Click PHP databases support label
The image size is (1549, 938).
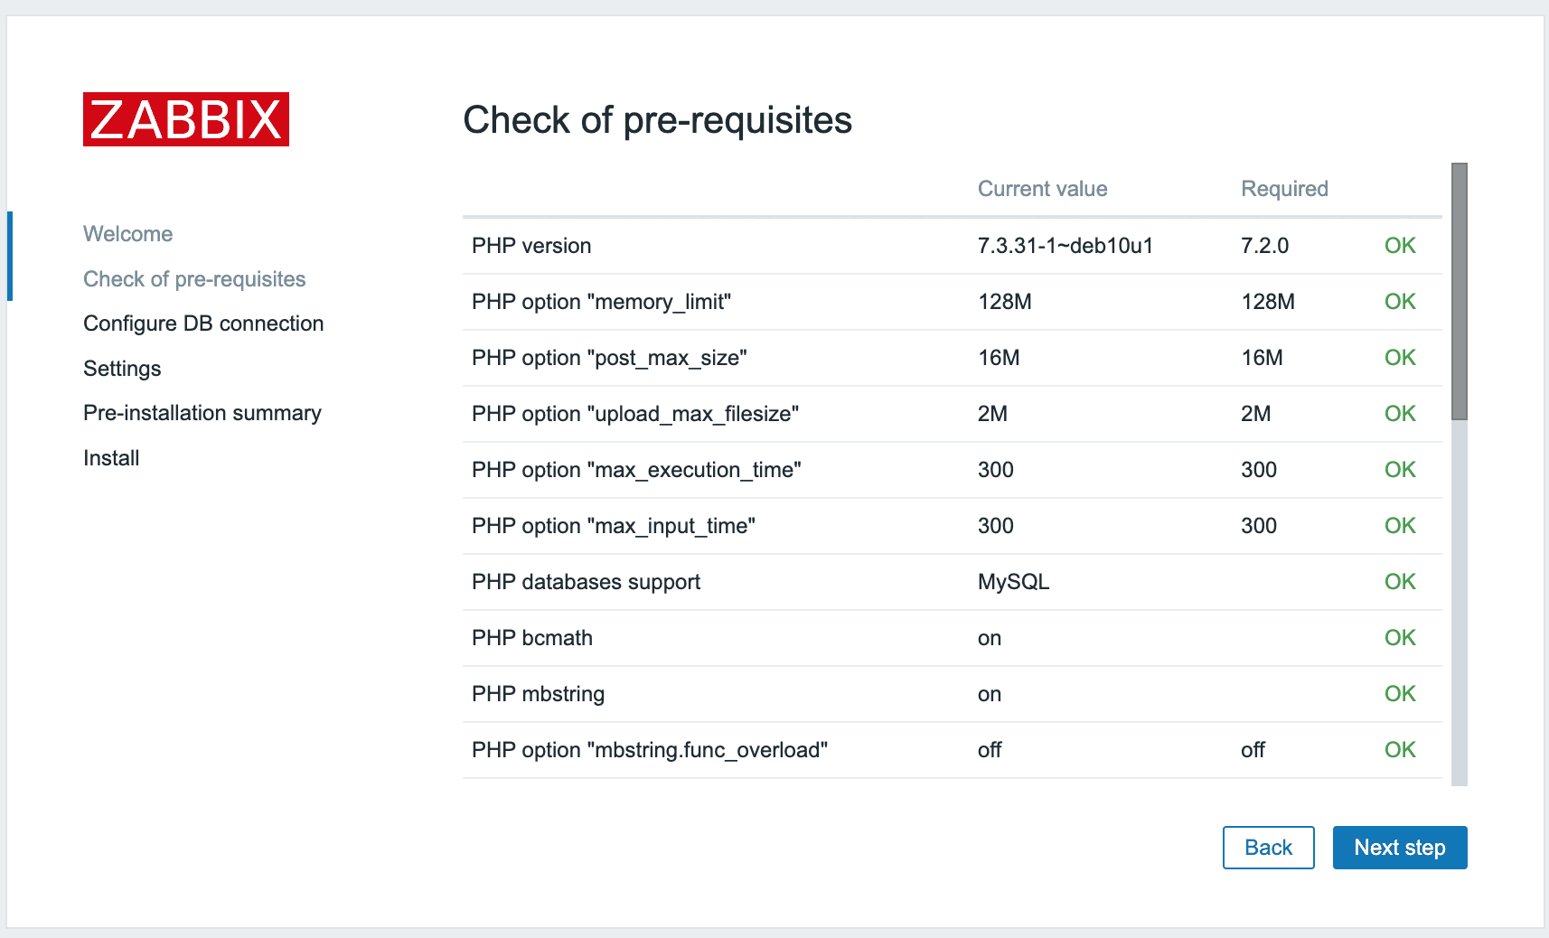pos(586,582)
